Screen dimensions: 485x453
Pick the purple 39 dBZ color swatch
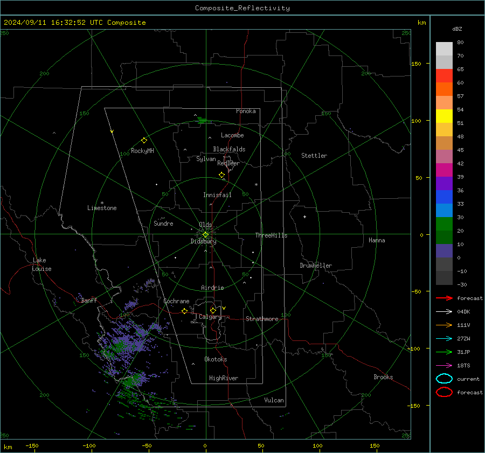pyautogui.click(x=444, y=183)
